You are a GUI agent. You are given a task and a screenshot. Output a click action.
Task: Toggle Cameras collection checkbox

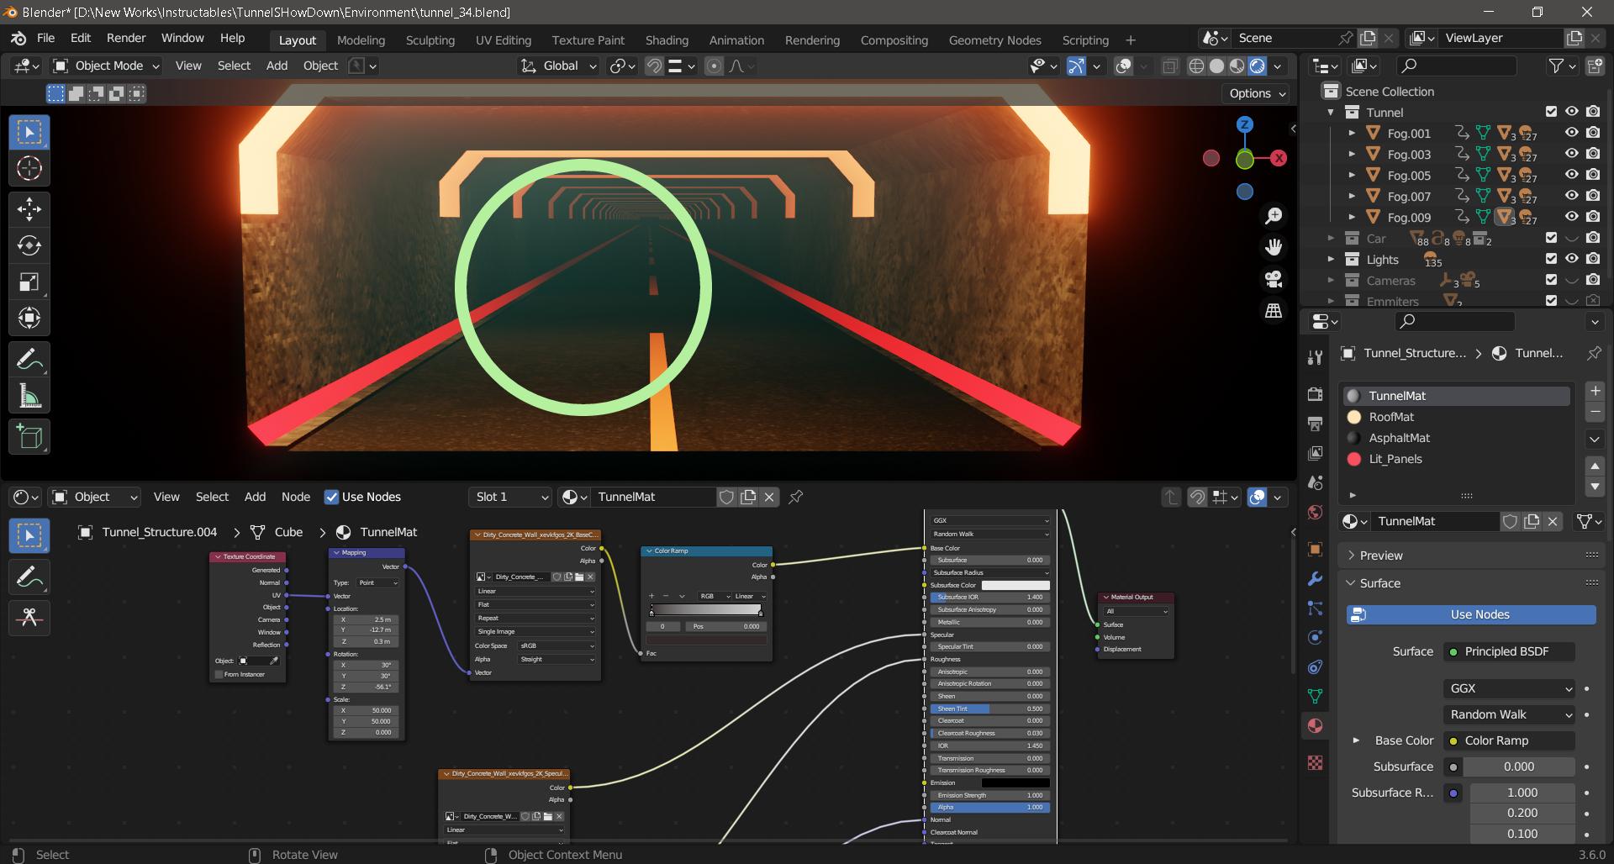click(x=1551, y=280)
